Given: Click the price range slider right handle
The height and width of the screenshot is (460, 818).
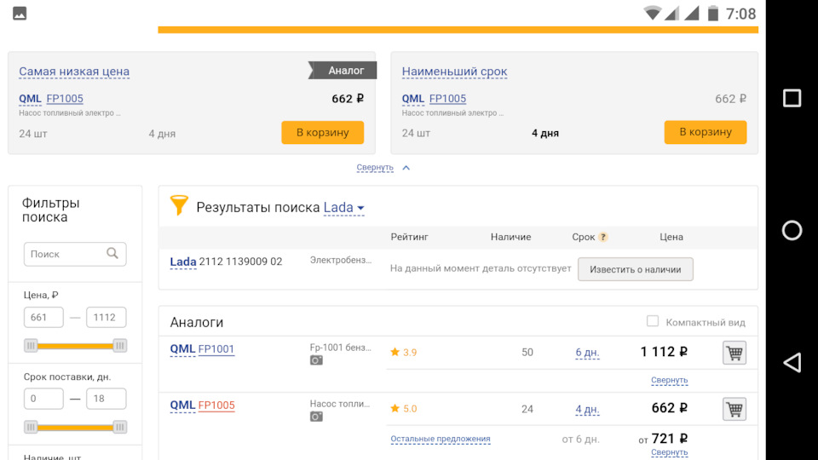Looking at the screenshot, I should pyautogui.click(x=120, y=345).
